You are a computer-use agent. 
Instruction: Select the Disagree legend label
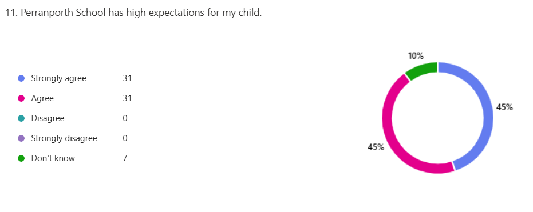[x=48, y=118]
